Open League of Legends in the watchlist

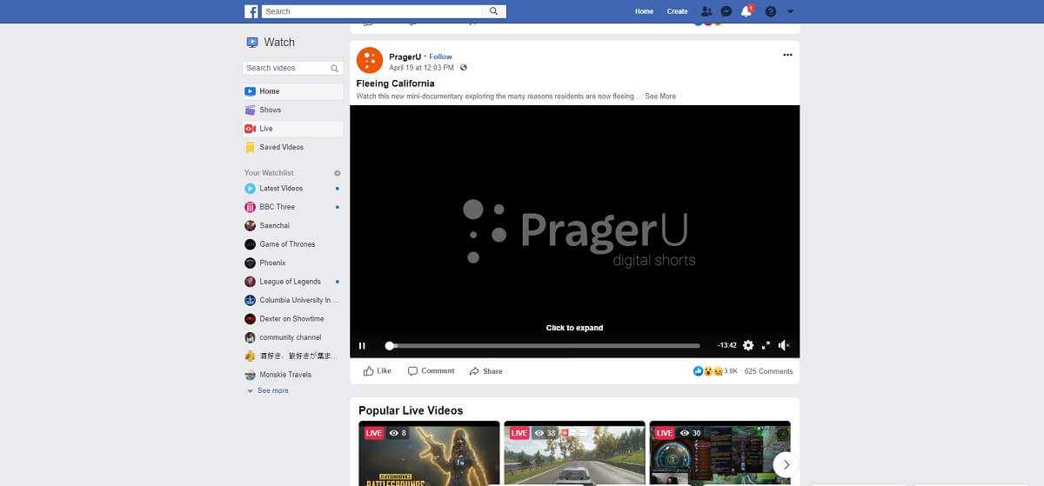pos(292,282)
